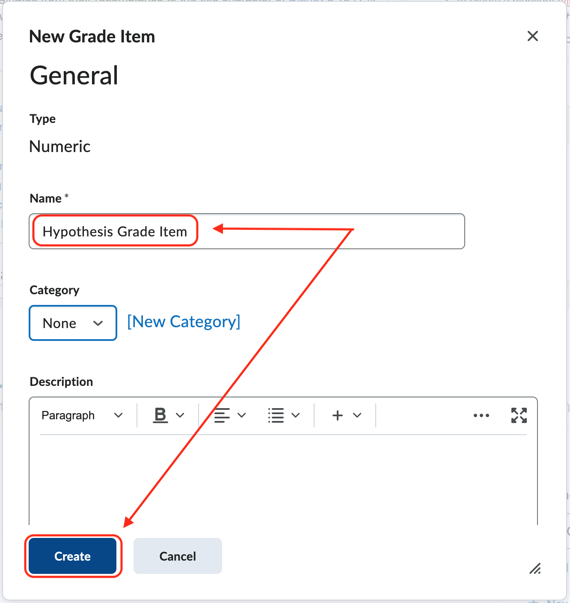Click the Cancel button
570x603 pixels.
click(x=177, y=556)
